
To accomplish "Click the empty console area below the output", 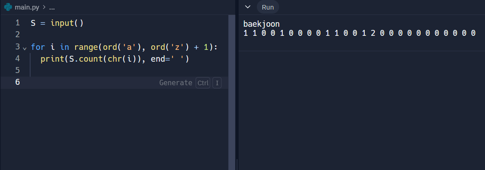I will (x=362, y=110).
